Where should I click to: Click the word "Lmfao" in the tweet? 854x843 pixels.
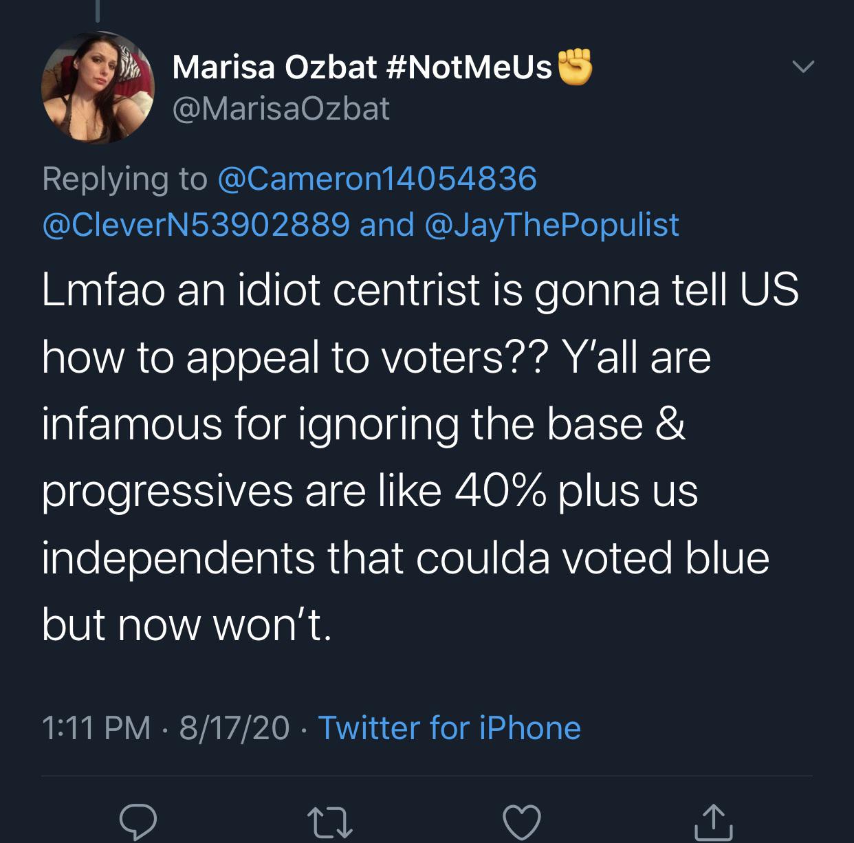pyautogui.click(x=103, y=290)
